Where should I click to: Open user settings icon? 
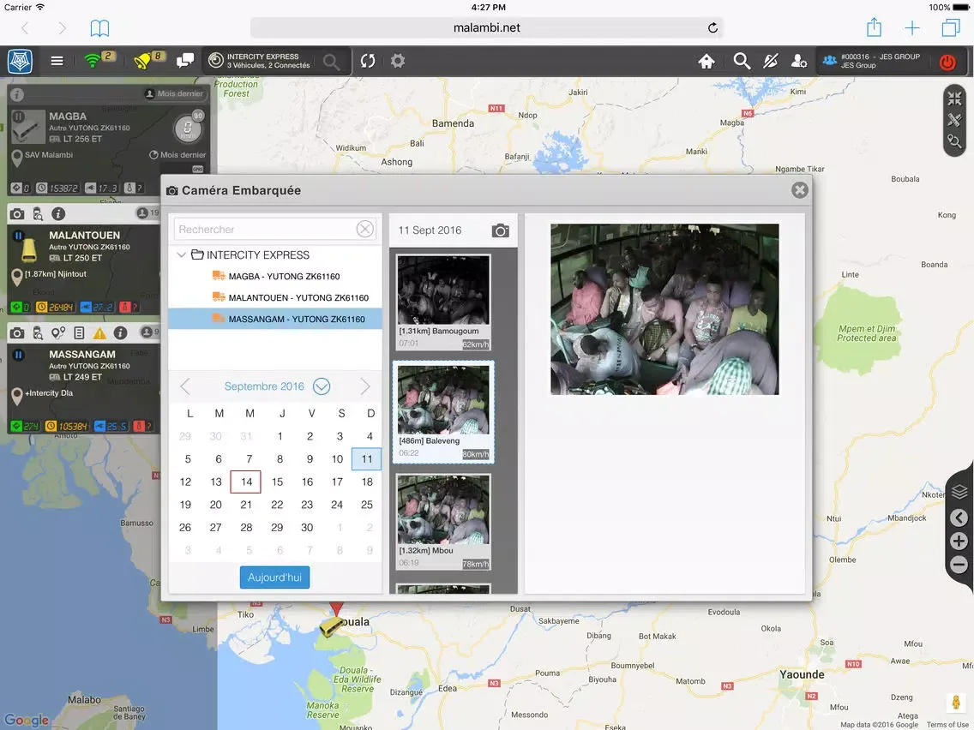tap(799, 61)
